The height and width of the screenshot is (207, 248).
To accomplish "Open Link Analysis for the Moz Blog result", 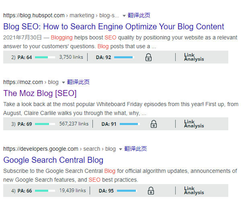I will [x=194, y=124].
